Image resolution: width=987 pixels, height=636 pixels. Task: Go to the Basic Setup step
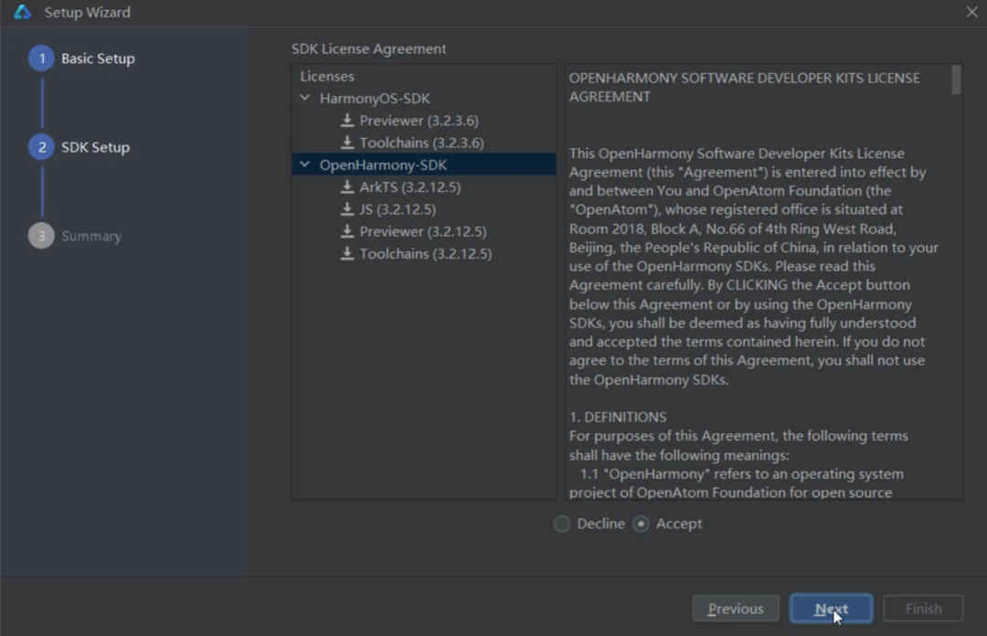point(97,58)
